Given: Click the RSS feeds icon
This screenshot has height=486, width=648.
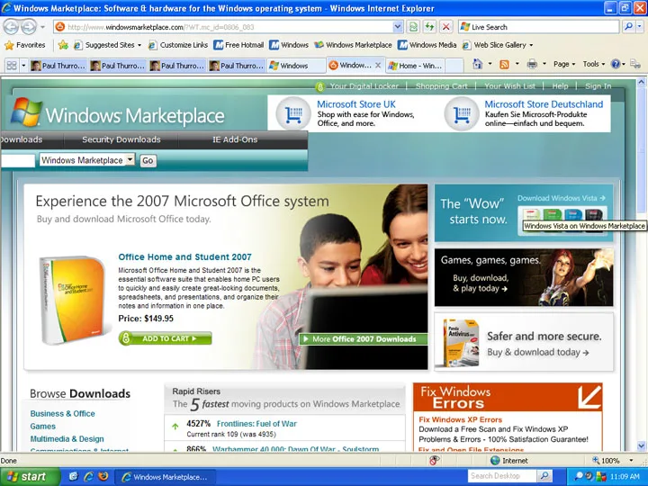Looking at the screenshot, I should pos(504,65).
